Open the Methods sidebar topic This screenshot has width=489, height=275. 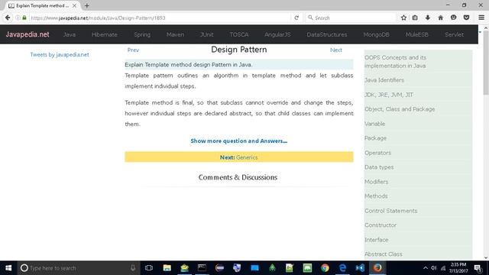(376, 196)
